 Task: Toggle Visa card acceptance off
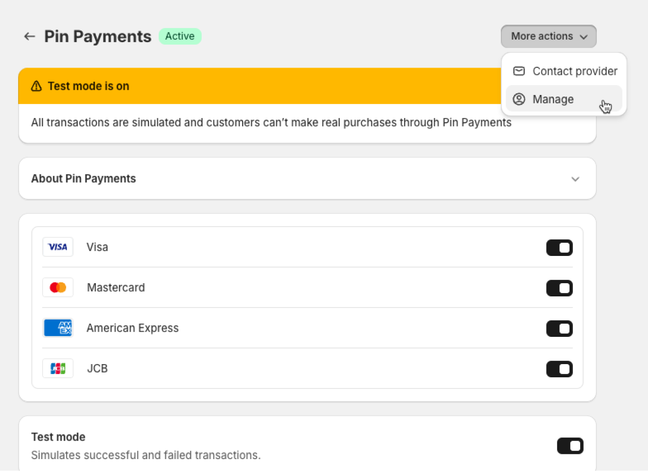tap(559, 248)
